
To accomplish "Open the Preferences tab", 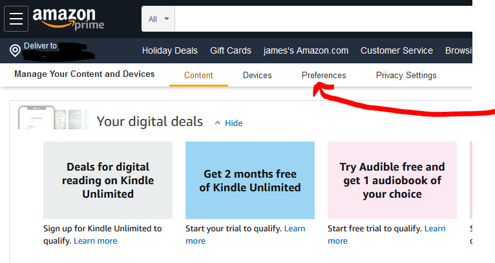I will (324, 76).
